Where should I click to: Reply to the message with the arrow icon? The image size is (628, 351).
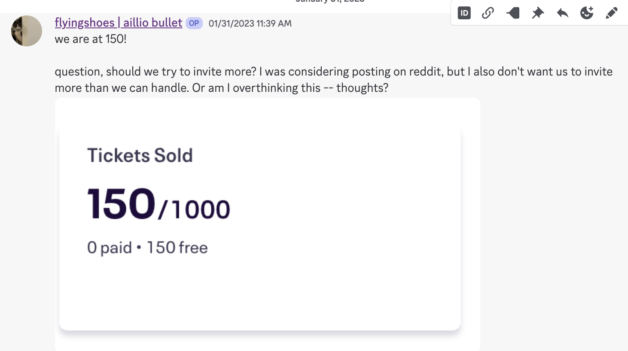(562, 13)
